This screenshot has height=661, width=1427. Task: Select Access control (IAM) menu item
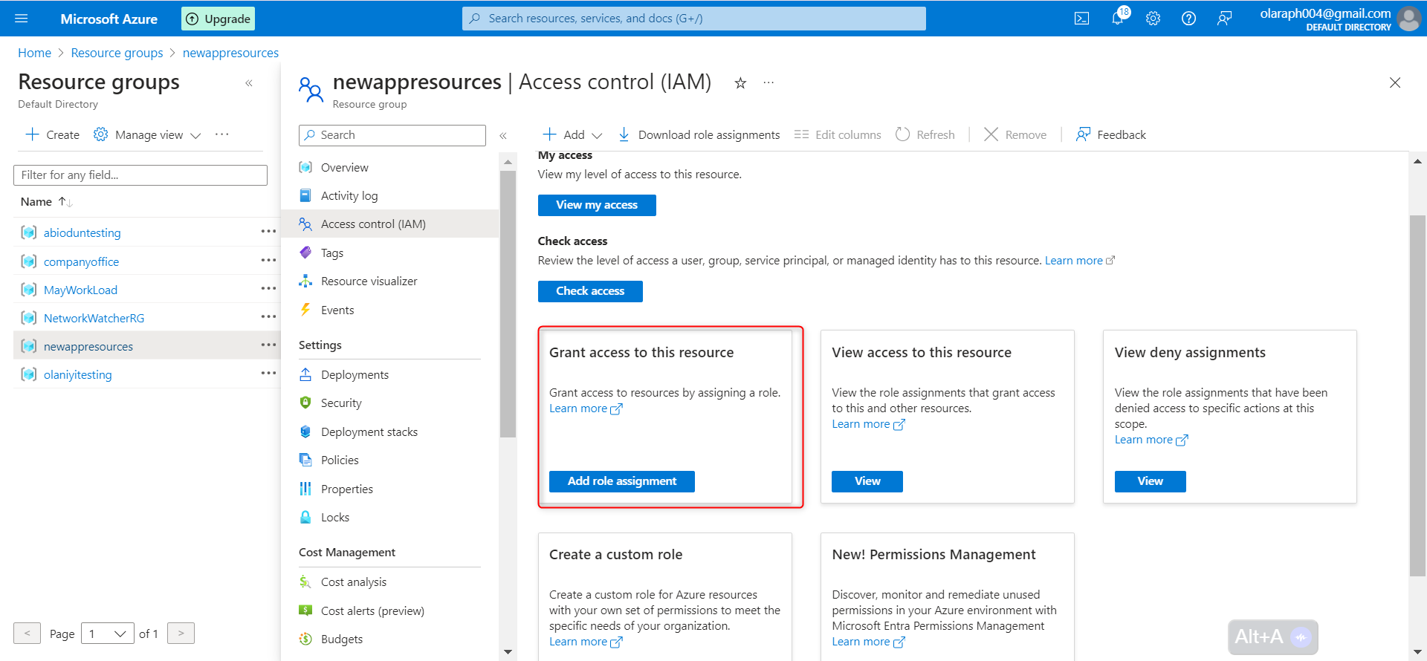[390, 224]
